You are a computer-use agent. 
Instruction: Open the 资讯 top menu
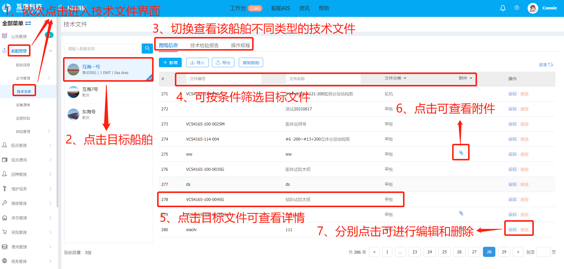304,8
